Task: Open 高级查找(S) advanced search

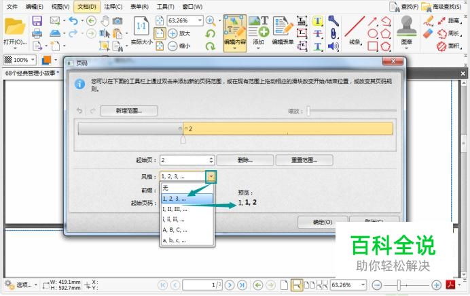Action: pyautogui.click(x=441, y=7)
